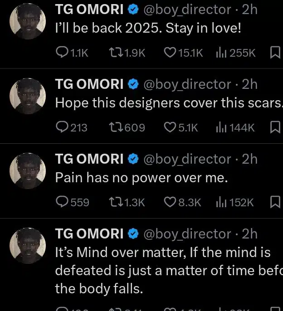283x311 pixels.
Task: Open avatar beside "Mind over matter" tweet
Action: coord(28,245)
